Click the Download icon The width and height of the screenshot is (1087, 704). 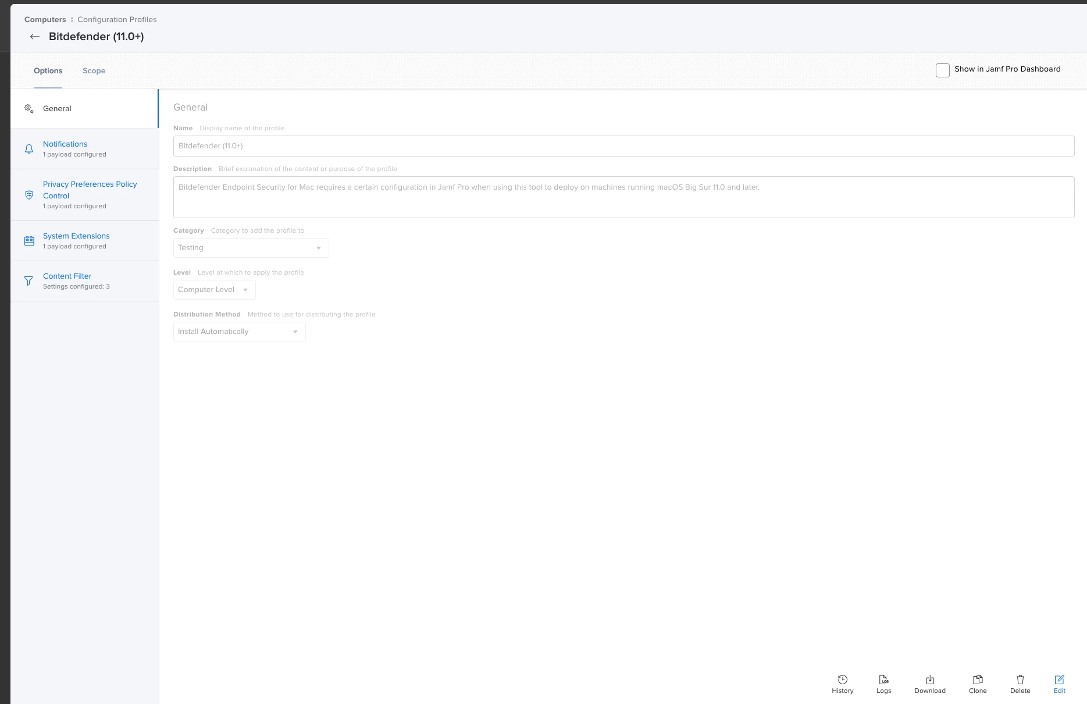click(x=930, y=680)
